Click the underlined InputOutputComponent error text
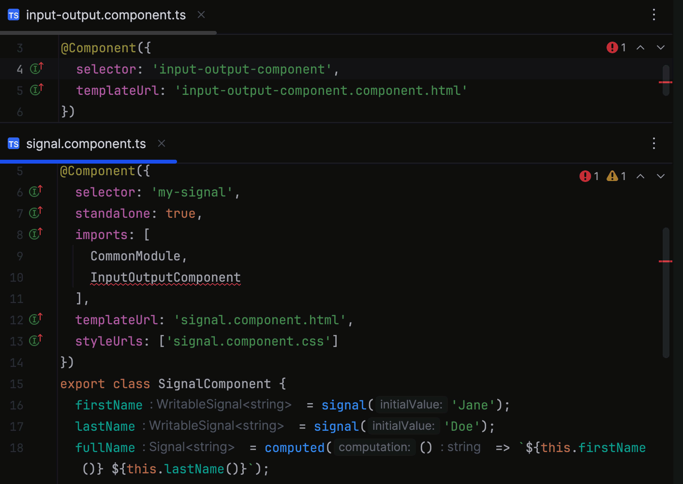Viewport: 683px width, 484px height. (165, 277)
